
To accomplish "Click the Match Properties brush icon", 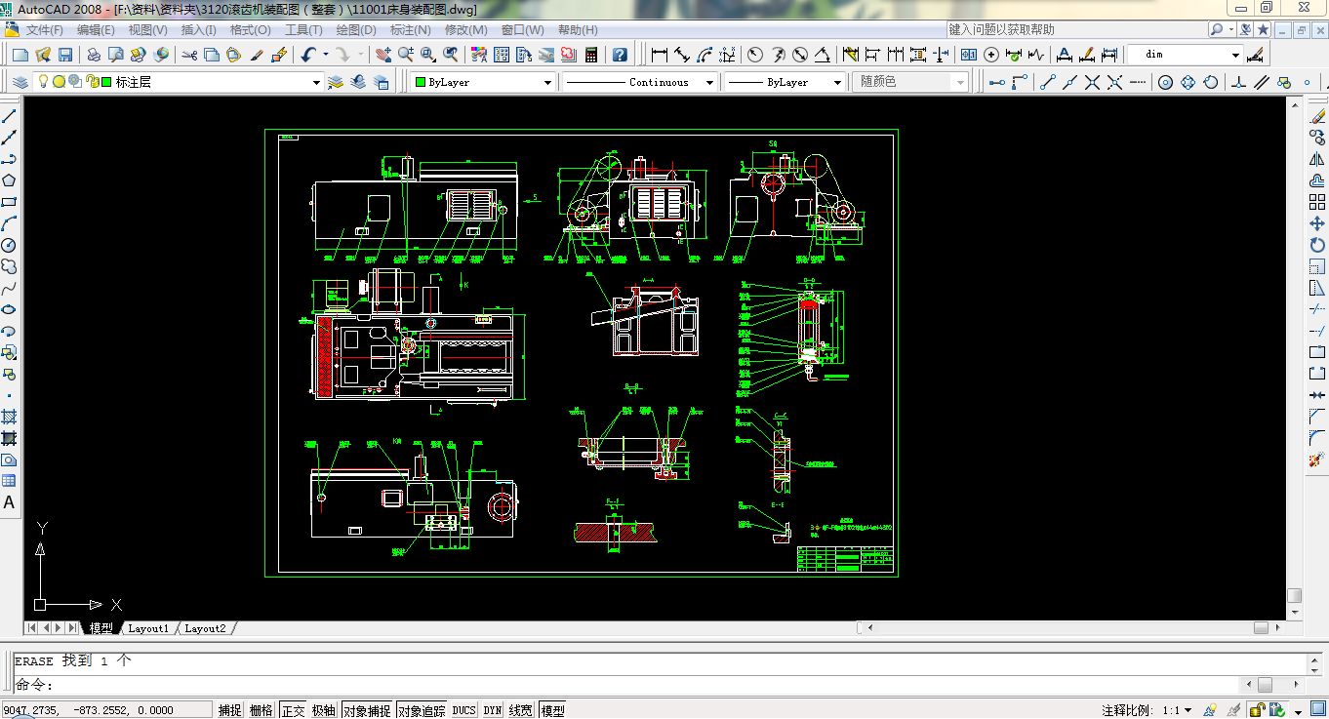I will pyautogui.click(x=258, y=55).
